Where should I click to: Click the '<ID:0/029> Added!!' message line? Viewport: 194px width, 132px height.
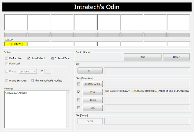(16, 93)
